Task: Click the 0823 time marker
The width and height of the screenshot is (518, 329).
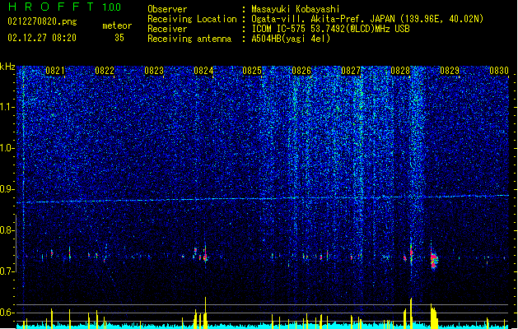Action: click(154, 71)
